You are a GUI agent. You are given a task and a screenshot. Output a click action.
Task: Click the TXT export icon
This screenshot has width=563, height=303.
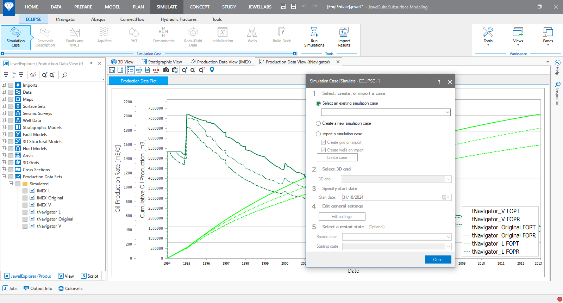point(148,70)
